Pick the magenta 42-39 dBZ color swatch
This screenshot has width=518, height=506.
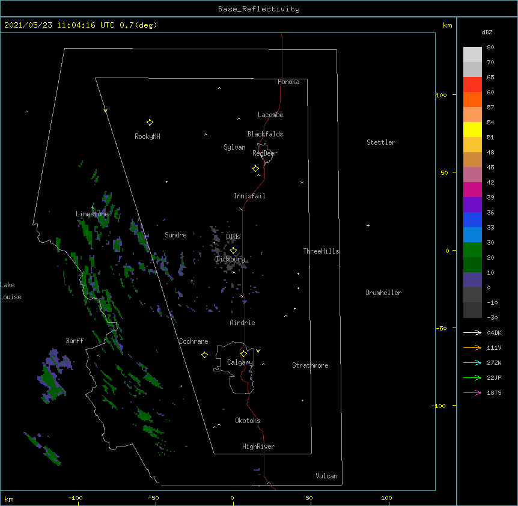(x=472, y=189)
